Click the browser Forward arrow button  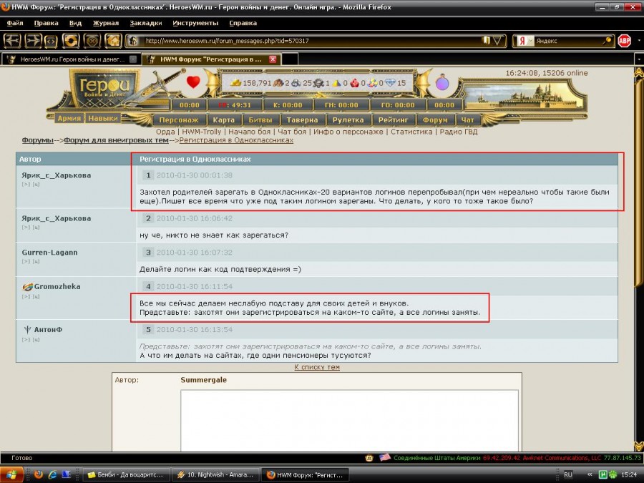33,41
